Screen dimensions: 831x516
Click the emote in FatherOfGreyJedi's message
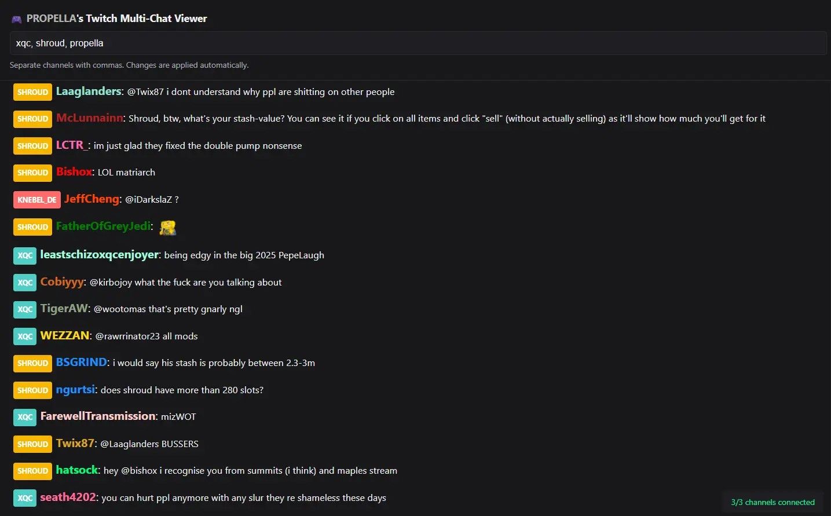(167, 227)
